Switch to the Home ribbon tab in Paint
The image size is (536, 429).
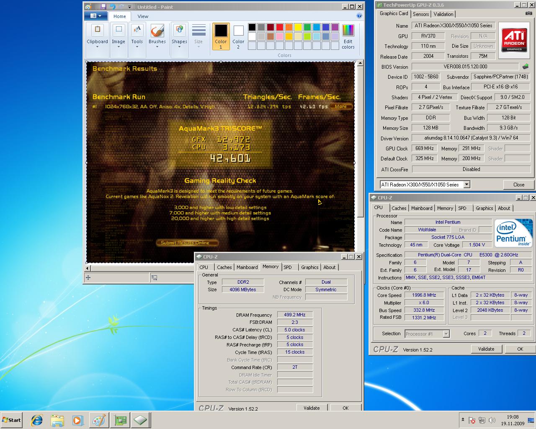coord(119,16)
